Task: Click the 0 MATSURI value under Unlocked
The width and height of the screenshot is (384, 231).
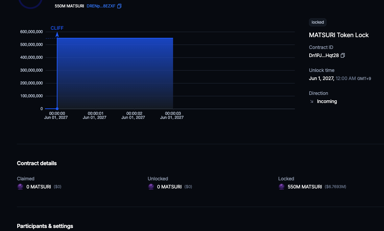Action: pyautogui.click(x=169, y=187)
